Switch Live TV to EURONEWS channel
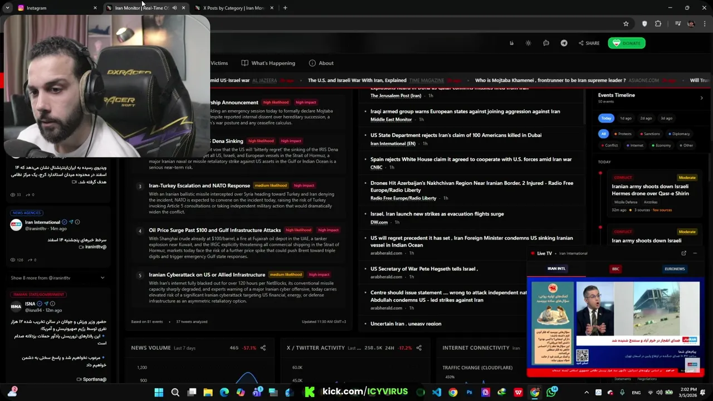The image size is (713, 401). pyautogui.click(x=675, y=269)
